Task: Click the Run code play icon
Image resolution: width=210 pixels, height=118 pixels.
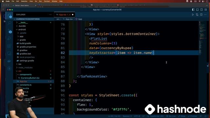Action: click(193, 14)
